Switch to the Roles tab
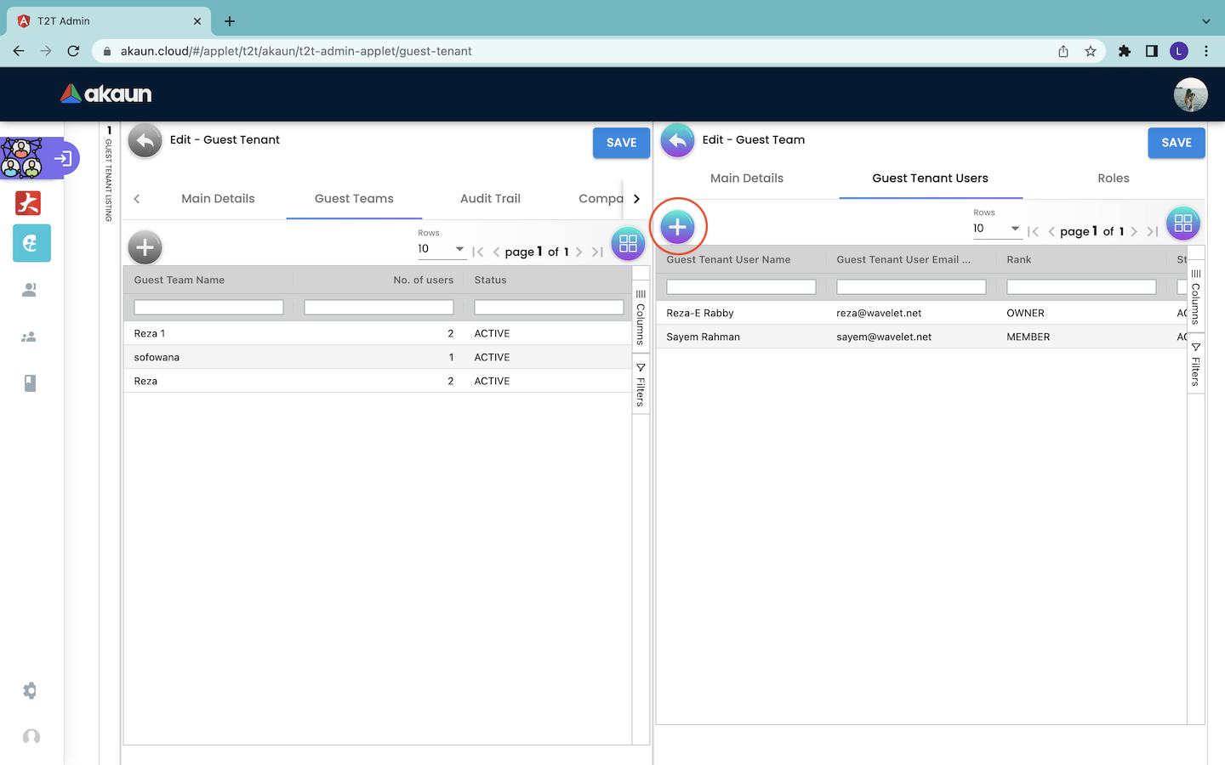Screen dimensions: 1225x765 1113,178
